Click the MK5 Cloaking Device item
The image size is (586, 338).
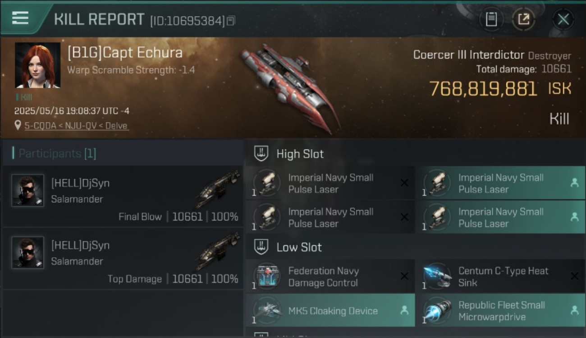point(330,311)
